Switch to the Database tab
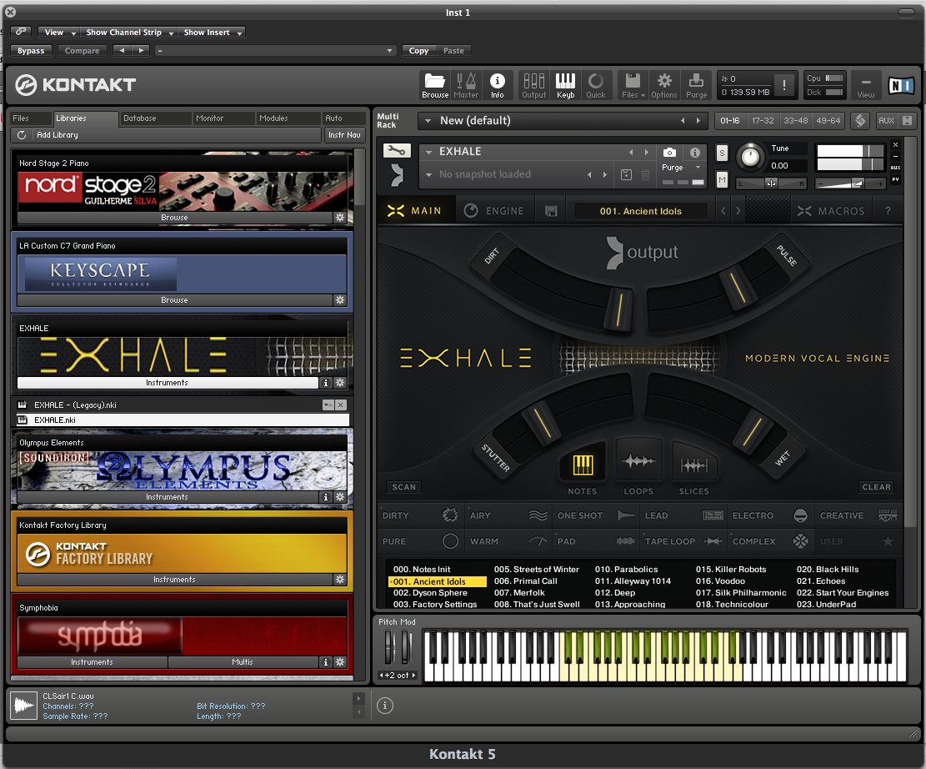 click(x=140, y=118)
